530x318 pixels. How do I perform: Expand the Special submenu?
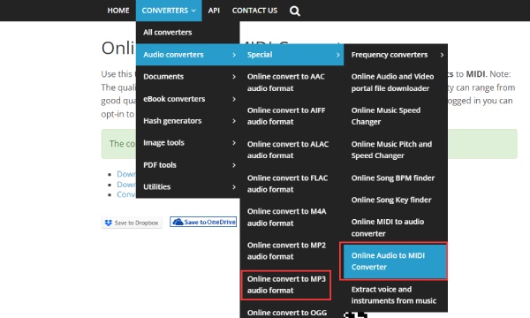click(291, 55)
